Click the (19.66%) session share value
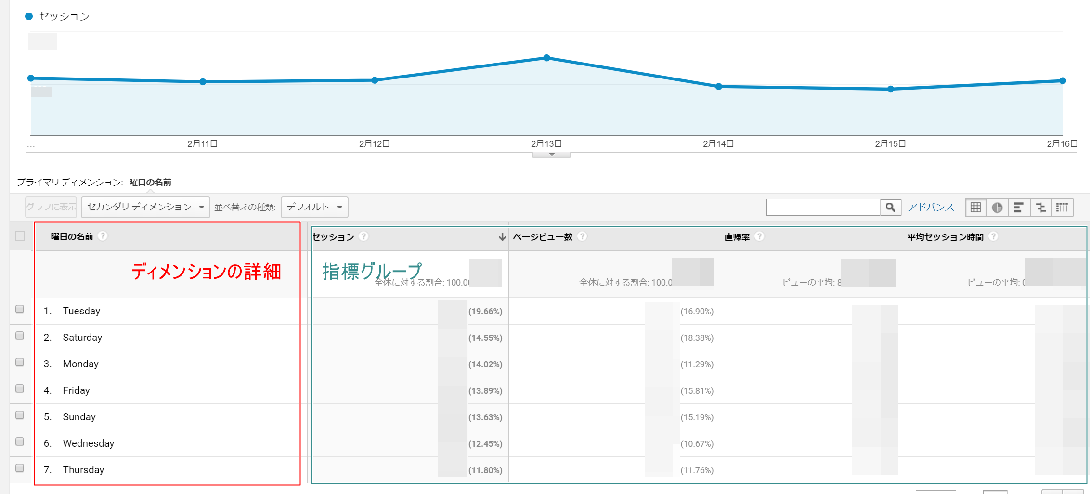Image resolution: width=1090 pixels, height=494 pixels. click(x=485, y=312)
